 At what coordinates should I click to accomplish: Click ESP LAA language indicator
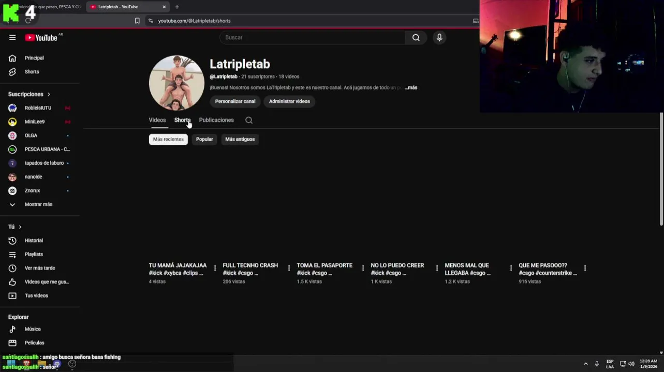(x=610, y=364)
